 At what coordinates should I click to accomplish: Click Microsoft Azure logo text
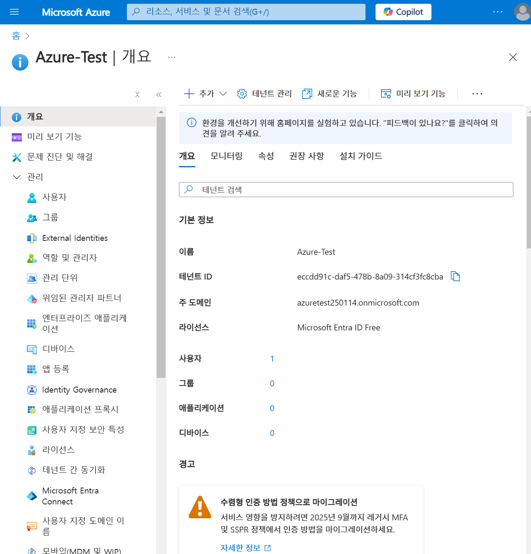pos(76,12)
